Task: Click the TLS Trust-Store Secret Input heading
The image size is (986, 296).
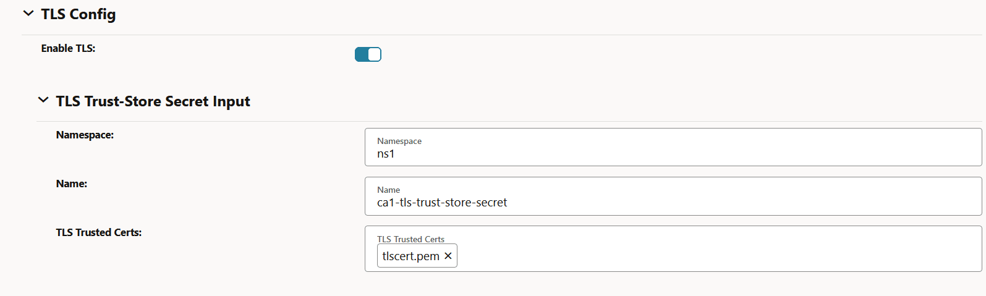Action: tap(153, 101)
